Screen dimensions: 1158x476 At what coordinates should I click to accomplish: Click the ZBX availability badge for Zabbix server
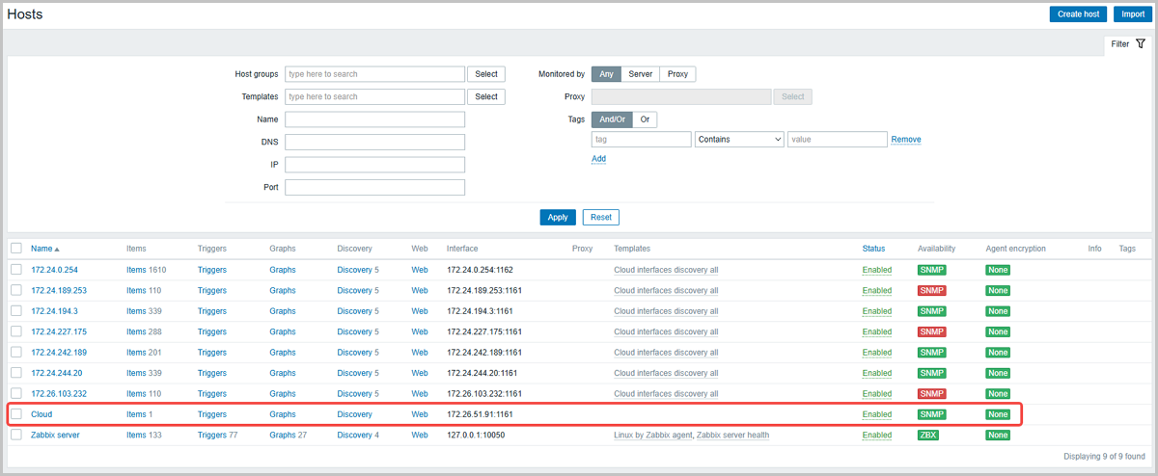point(928,435)
